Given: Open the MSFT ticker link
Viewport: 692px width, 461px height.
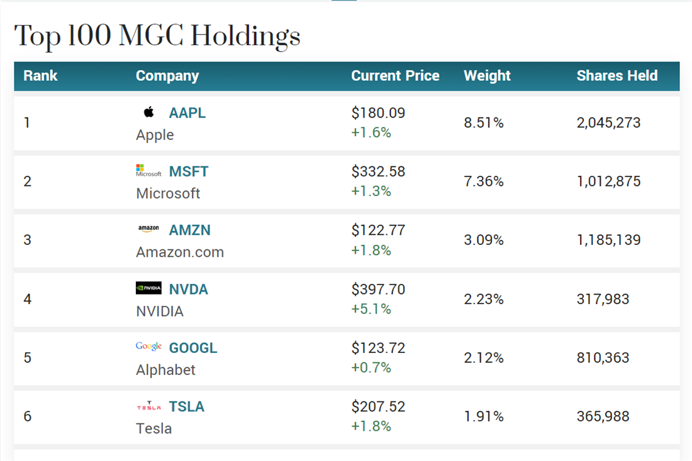Looking at the screenshot, I should 189,171.
